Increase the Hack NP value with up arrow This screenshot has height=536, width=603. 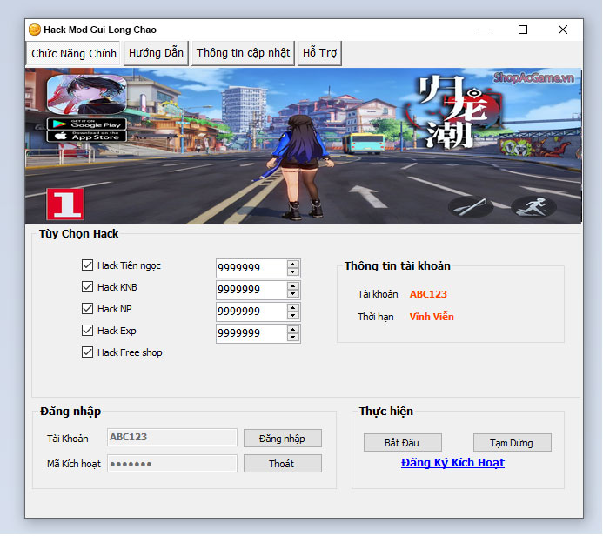click(x=293, y=308)
